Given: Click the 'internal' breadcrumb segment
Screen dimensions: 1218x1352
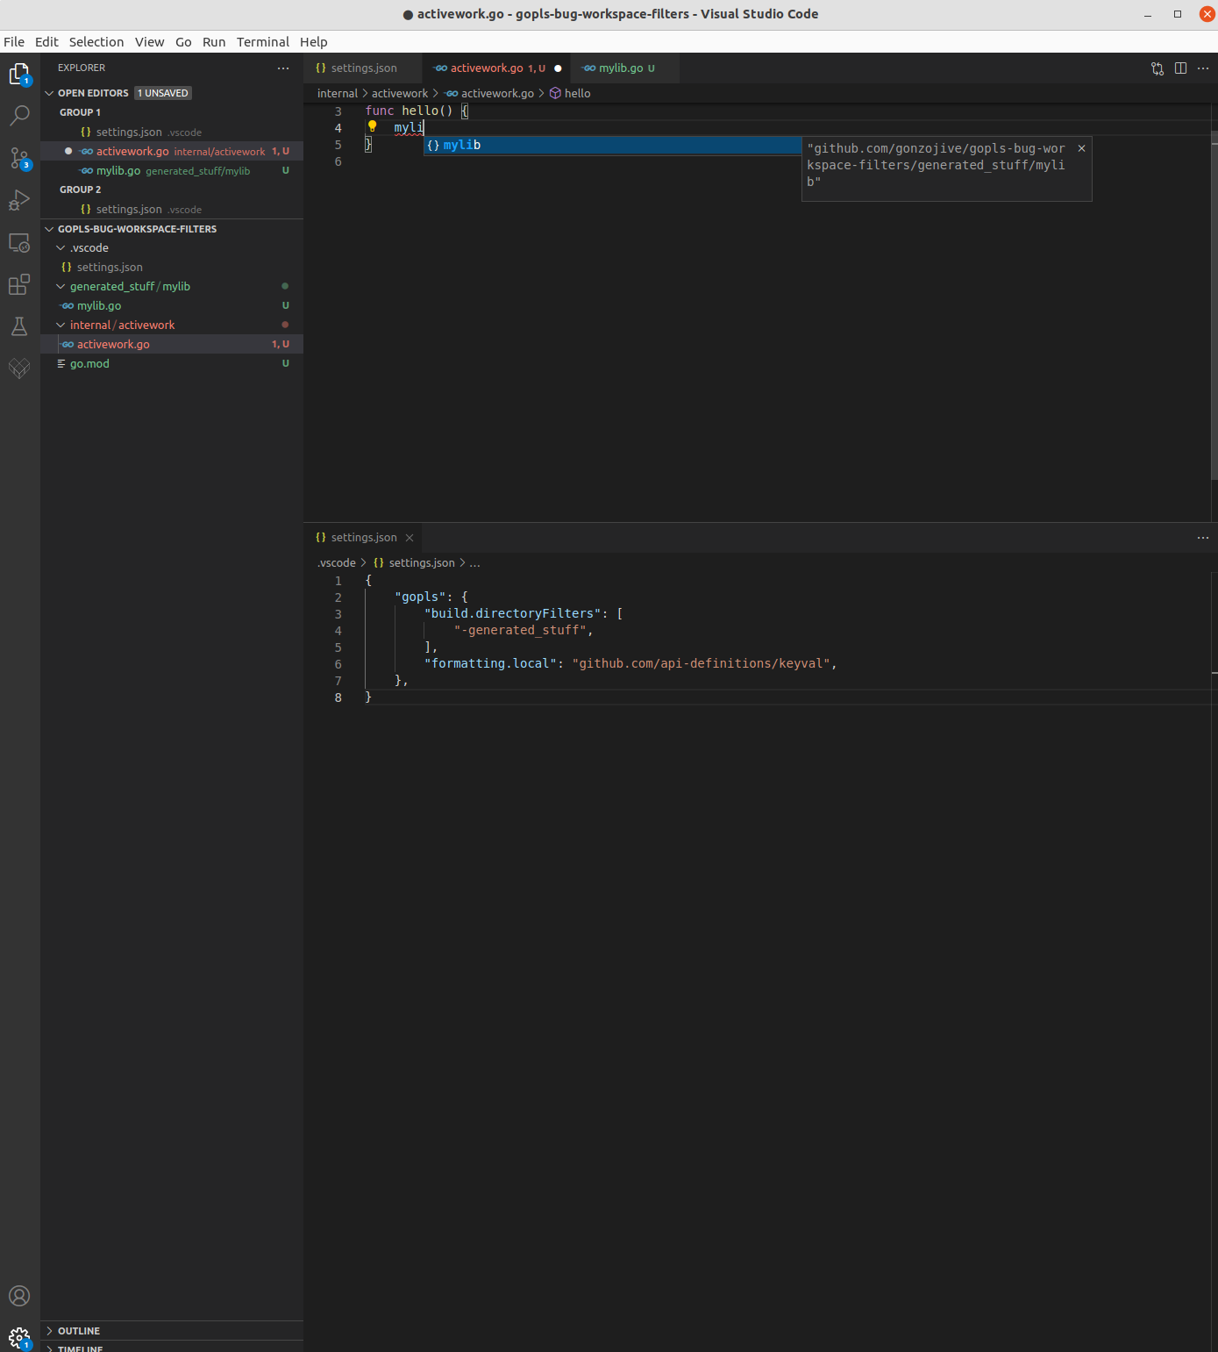Looking at the screenshot, I should [x=338, y=93].
